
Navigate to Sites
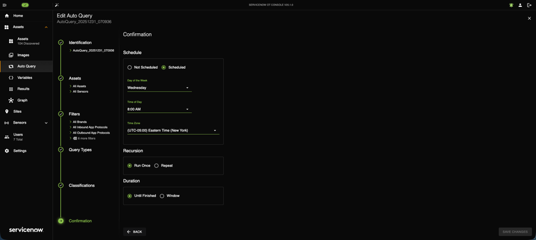pyautogui.click(x=26, y=112)
